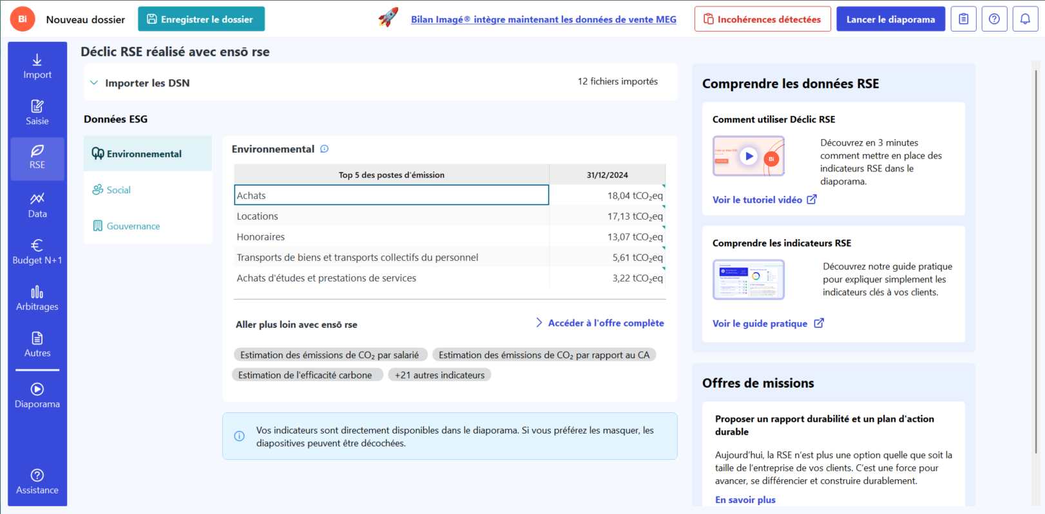Click the info icon in the blue notice
Viewport: 1045px width, 514px height.
point(239,436)
